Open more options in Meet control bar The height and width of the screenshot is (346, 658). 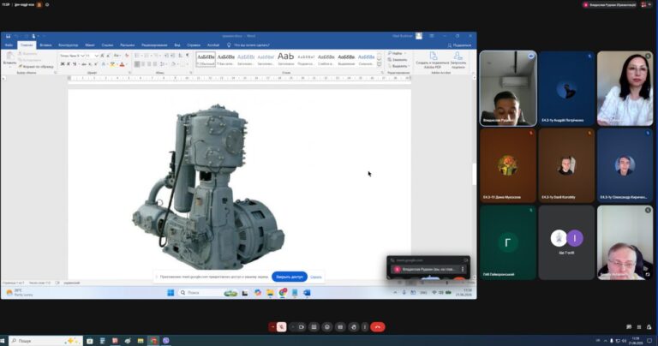(x=365, y=326)
